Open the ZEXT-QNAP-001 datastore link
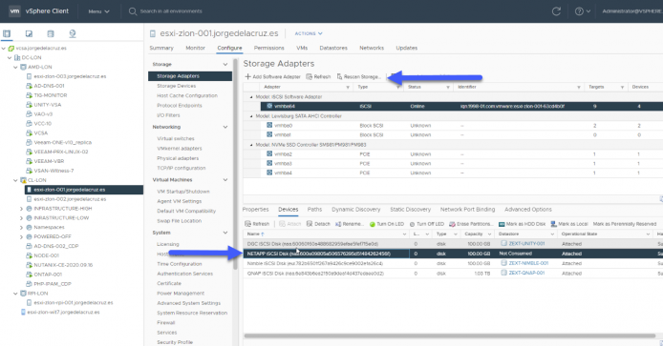Screen dimensions: 663x346 526,273
